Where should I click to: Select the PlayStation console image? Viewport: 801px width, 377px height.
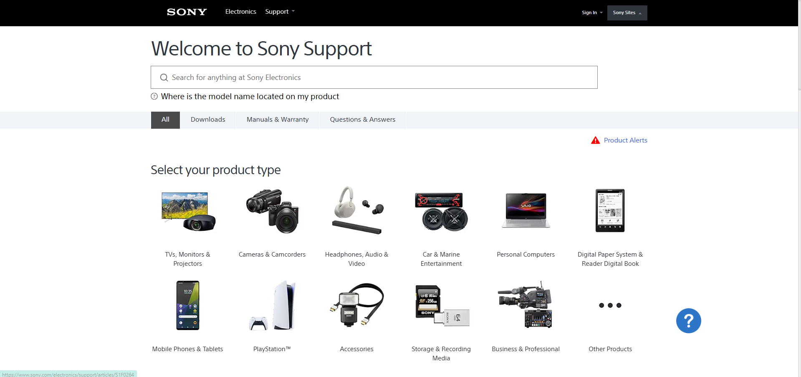click(272, 305)
